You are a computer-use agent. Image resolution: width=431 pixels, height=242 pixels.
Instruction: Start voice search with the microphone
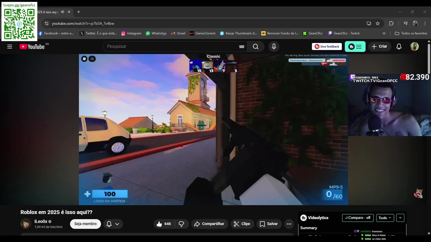[x=274, y=46]
